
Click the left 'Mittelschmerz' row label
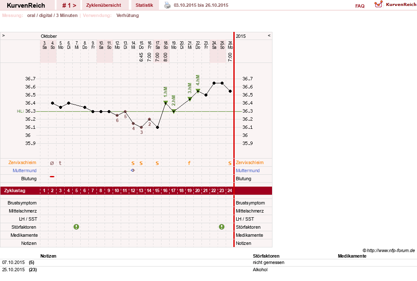point(23,211)
